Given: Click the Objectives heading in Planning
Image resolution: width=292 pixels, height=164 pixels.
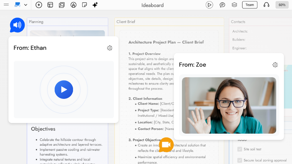Looking at the screenshot, I should click(x=43, y=129).
